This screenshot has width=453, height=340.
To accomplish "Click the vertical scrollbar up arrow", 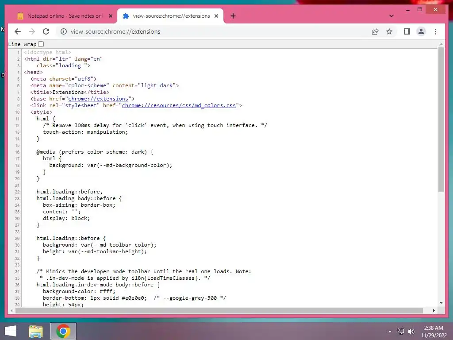I will coord(441,44).
